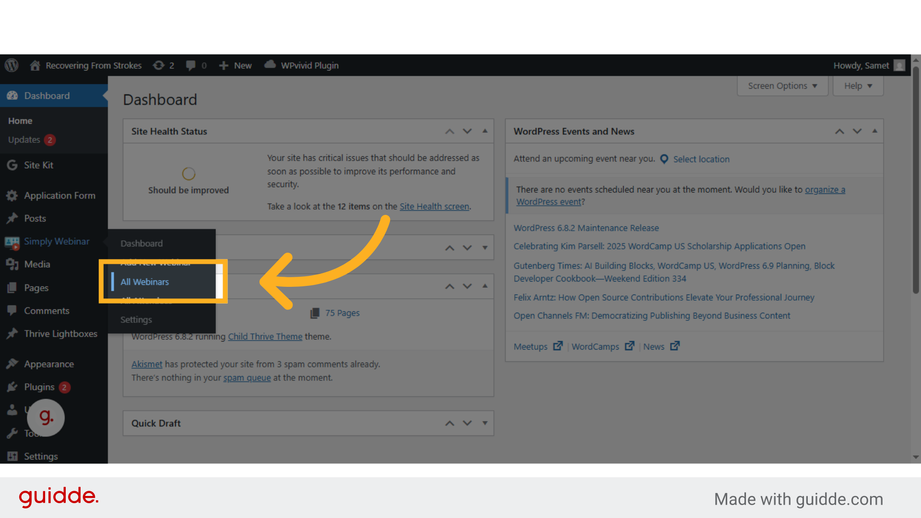Click the plus New icon
The height and width of the screenshot is (518, 921).
pos(224,66)
